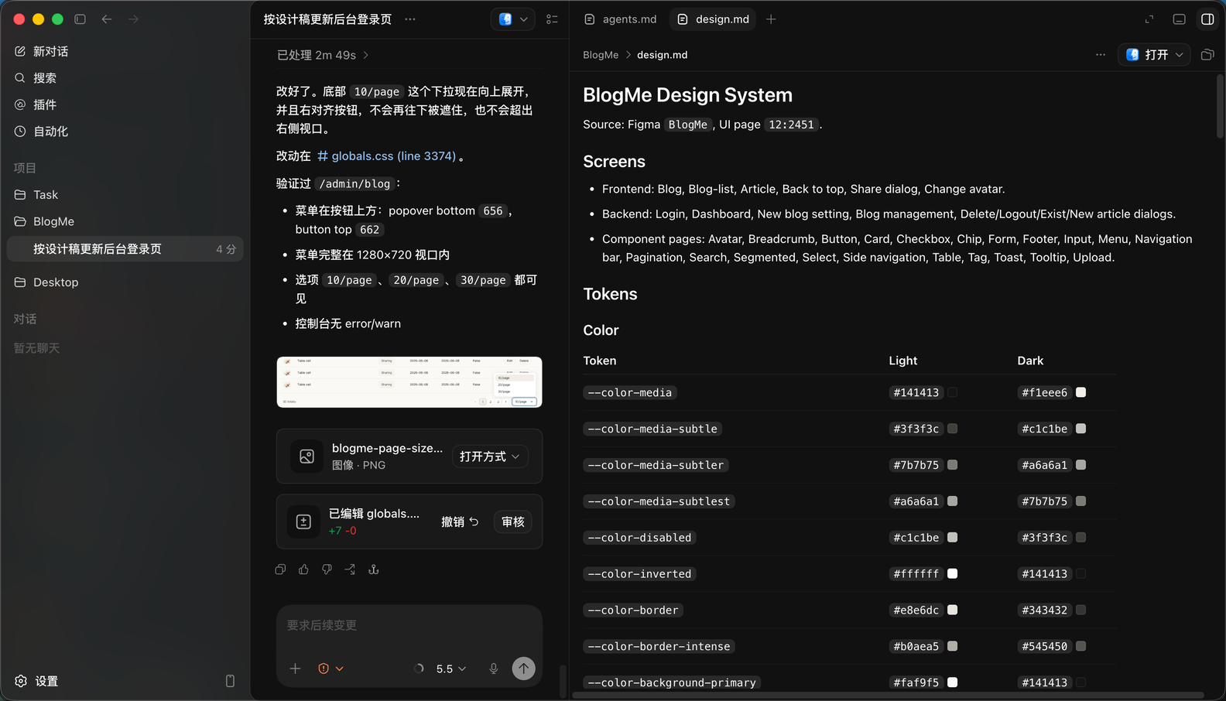The image size is (1226, 701).
Task: Click the --color-inverted light swatch #ffffff
Action: 953,573
